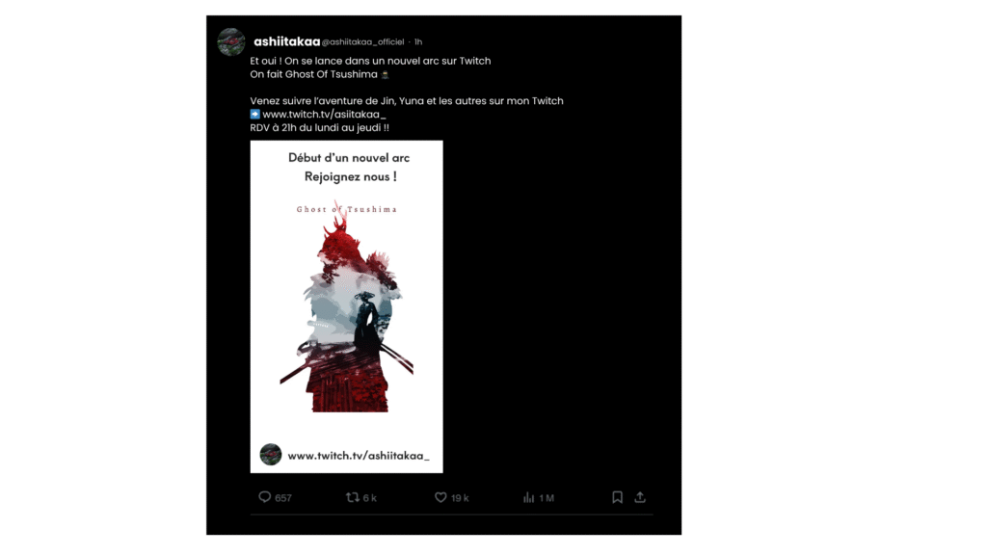Click the 1 M views count

pyautogui.click(x=547, y=498)
